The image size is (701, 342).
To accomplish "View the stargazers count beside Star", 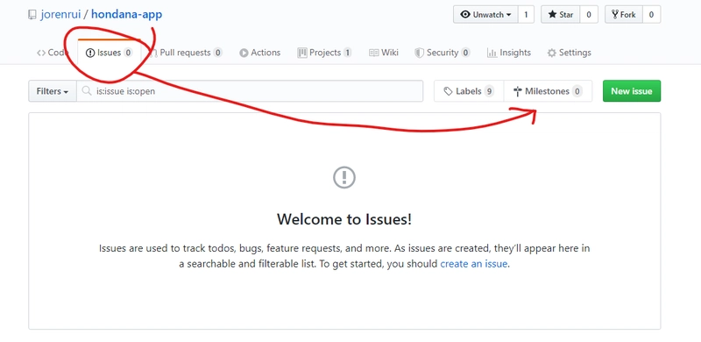I will tap(588, 14).
